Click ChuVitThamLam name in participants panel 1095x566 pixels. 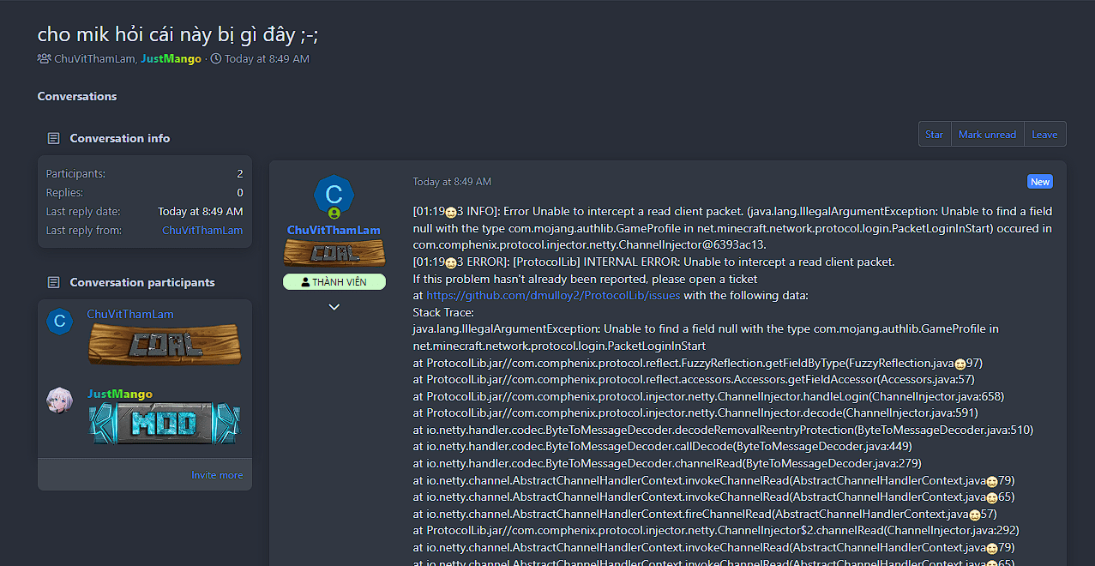click(x=130, y=314)
